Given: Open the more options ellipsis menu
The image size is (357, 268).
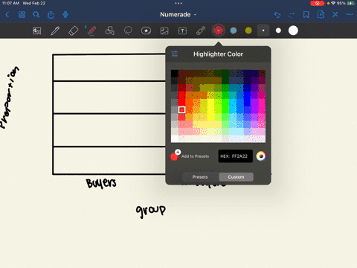Looking at the screenshot, I should click(x=350, y=14).
